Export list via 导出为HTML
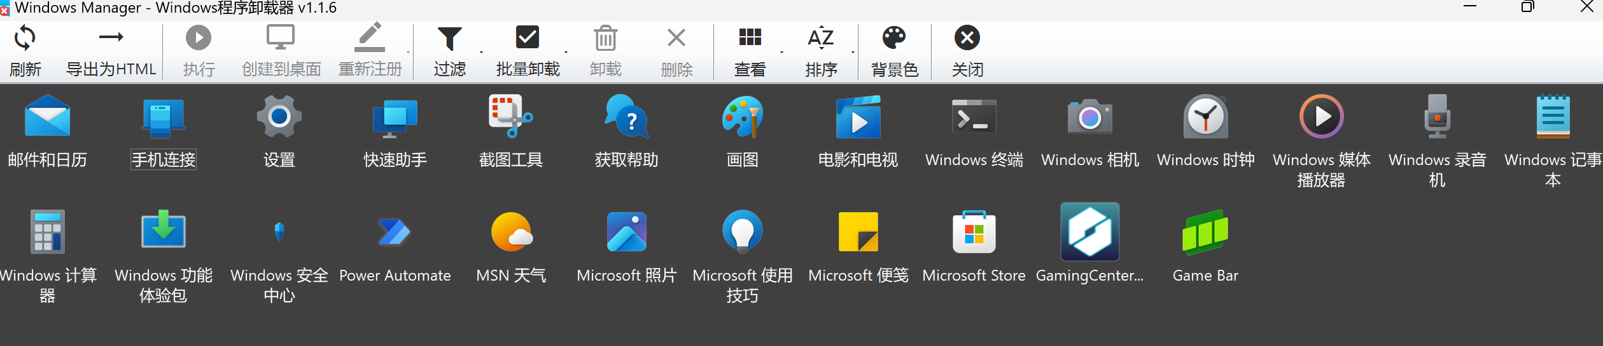Image resolution: width=1603 pixels, height=346 pixels. (111, 51)
